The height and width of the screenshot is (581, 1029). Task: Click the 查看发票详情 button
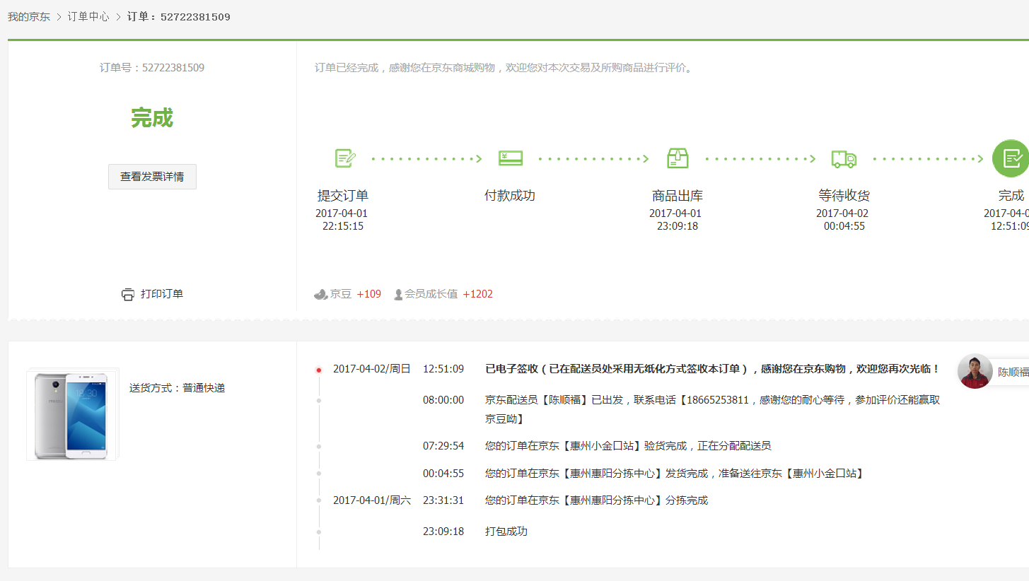pos(152,177)
